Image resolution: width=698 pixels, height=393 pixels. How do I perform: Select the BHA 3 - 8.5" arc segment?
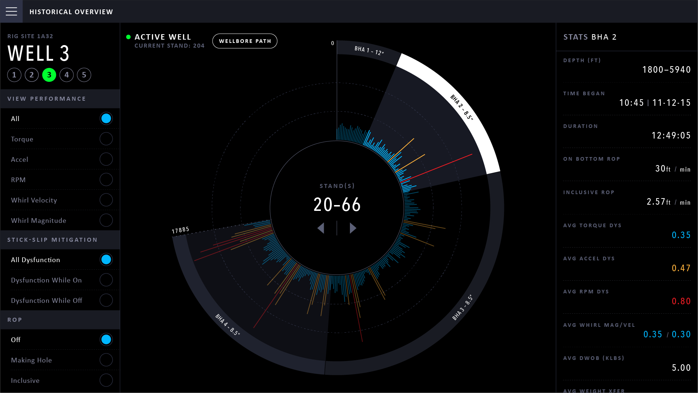tap(463, 308)
